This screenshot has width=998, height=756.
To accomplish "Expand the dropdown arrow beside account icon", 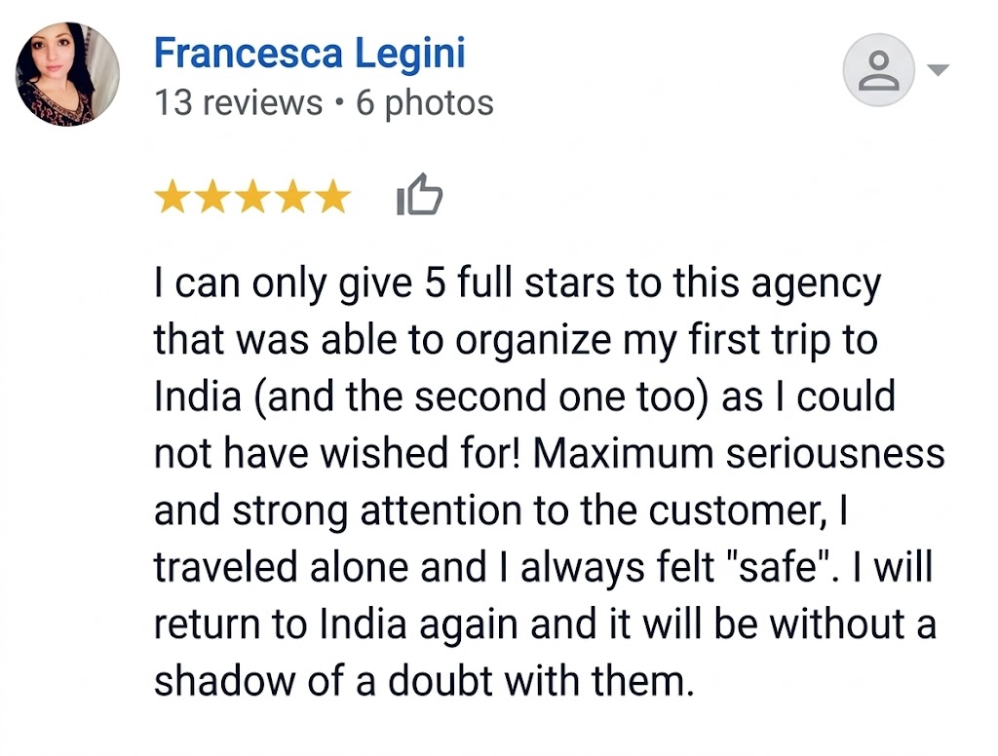I will (939, 71).
